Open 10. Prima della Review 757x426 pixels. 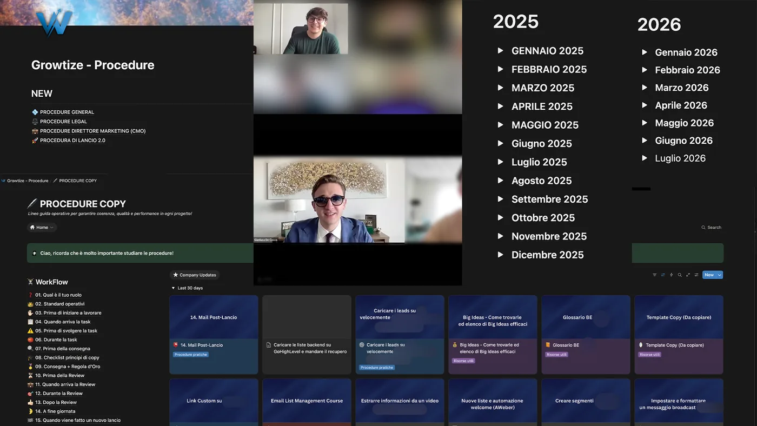56,376
